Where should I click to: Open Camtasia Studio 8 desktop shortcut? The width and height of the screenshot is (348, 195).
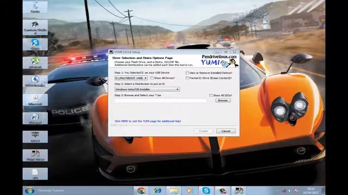coord(35,27)
